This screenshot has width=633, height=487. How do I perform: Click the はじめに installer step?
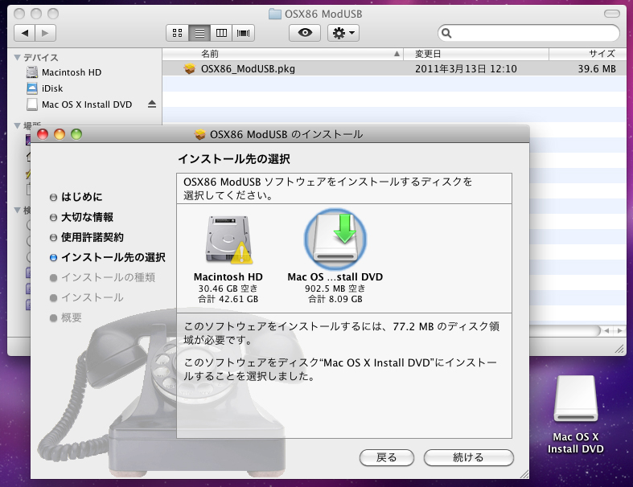click(76, 197)
